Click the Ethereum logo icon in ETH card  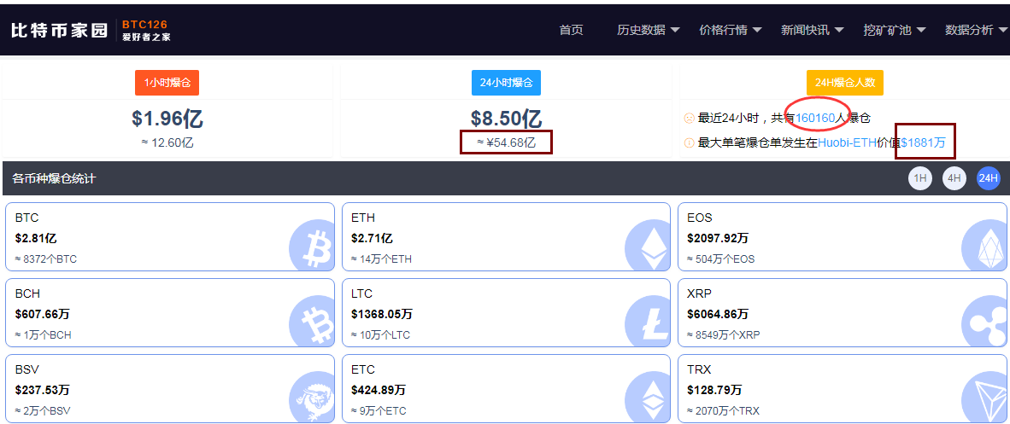[648, 247]
